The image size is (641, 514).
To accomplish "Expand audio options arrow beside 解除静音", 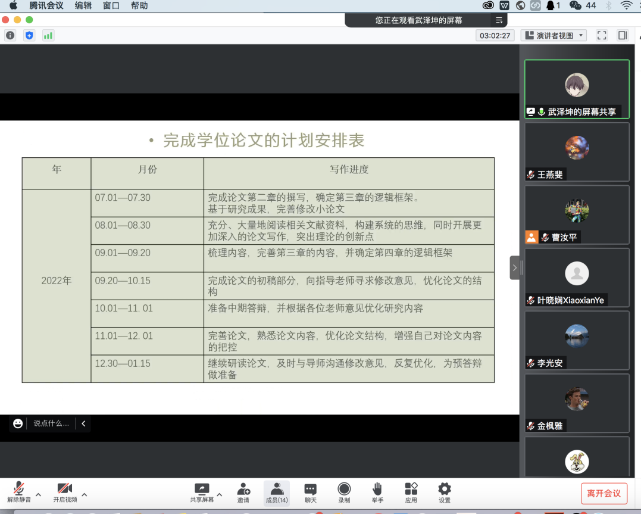I will (39, 494).
